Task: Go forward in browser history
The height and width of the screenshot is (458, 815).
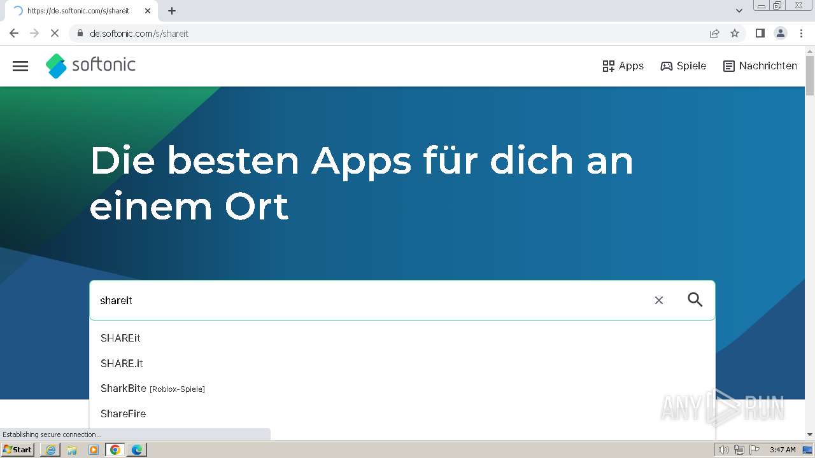Action: [x=34, y=33]
